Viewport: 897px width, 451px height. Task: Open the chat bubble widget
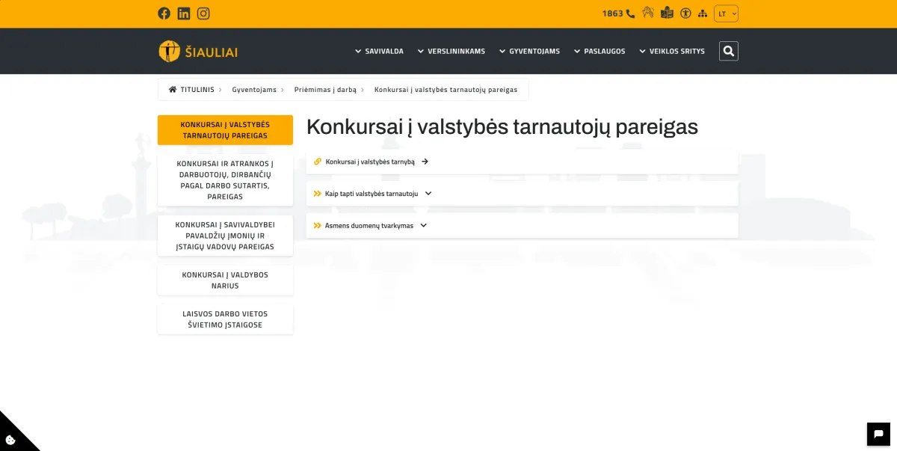878,434
